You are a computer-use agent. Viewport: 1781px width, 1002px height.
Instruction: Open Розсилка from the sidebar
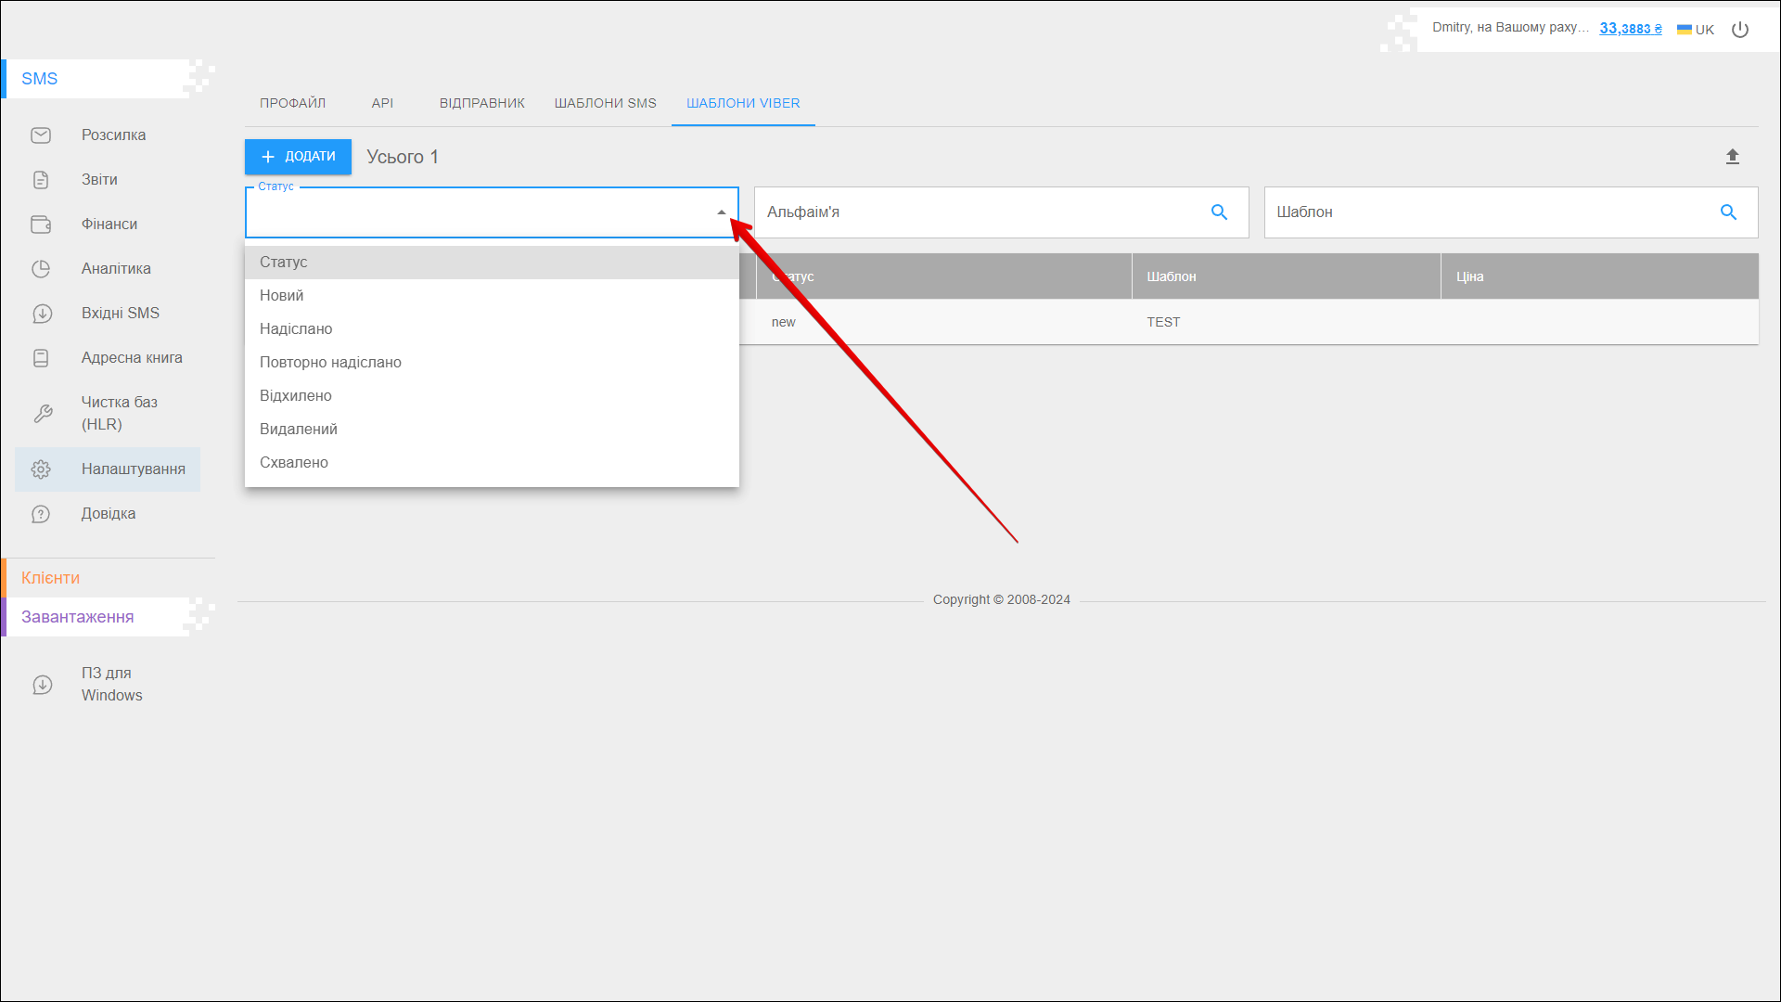[x=113, y=135]
